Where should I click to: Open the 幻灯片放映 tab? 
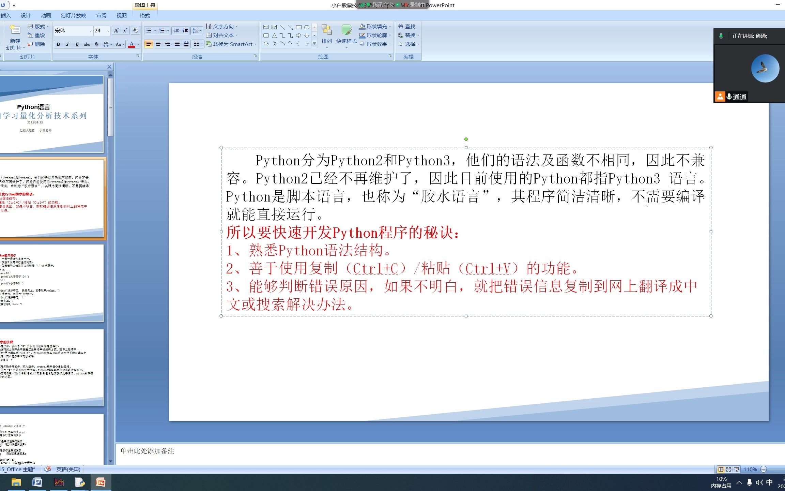(x=73, y=15)
